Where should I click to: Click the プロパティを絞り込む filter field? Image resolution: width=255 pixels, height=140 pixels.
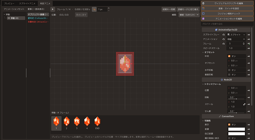click(227, 24)
